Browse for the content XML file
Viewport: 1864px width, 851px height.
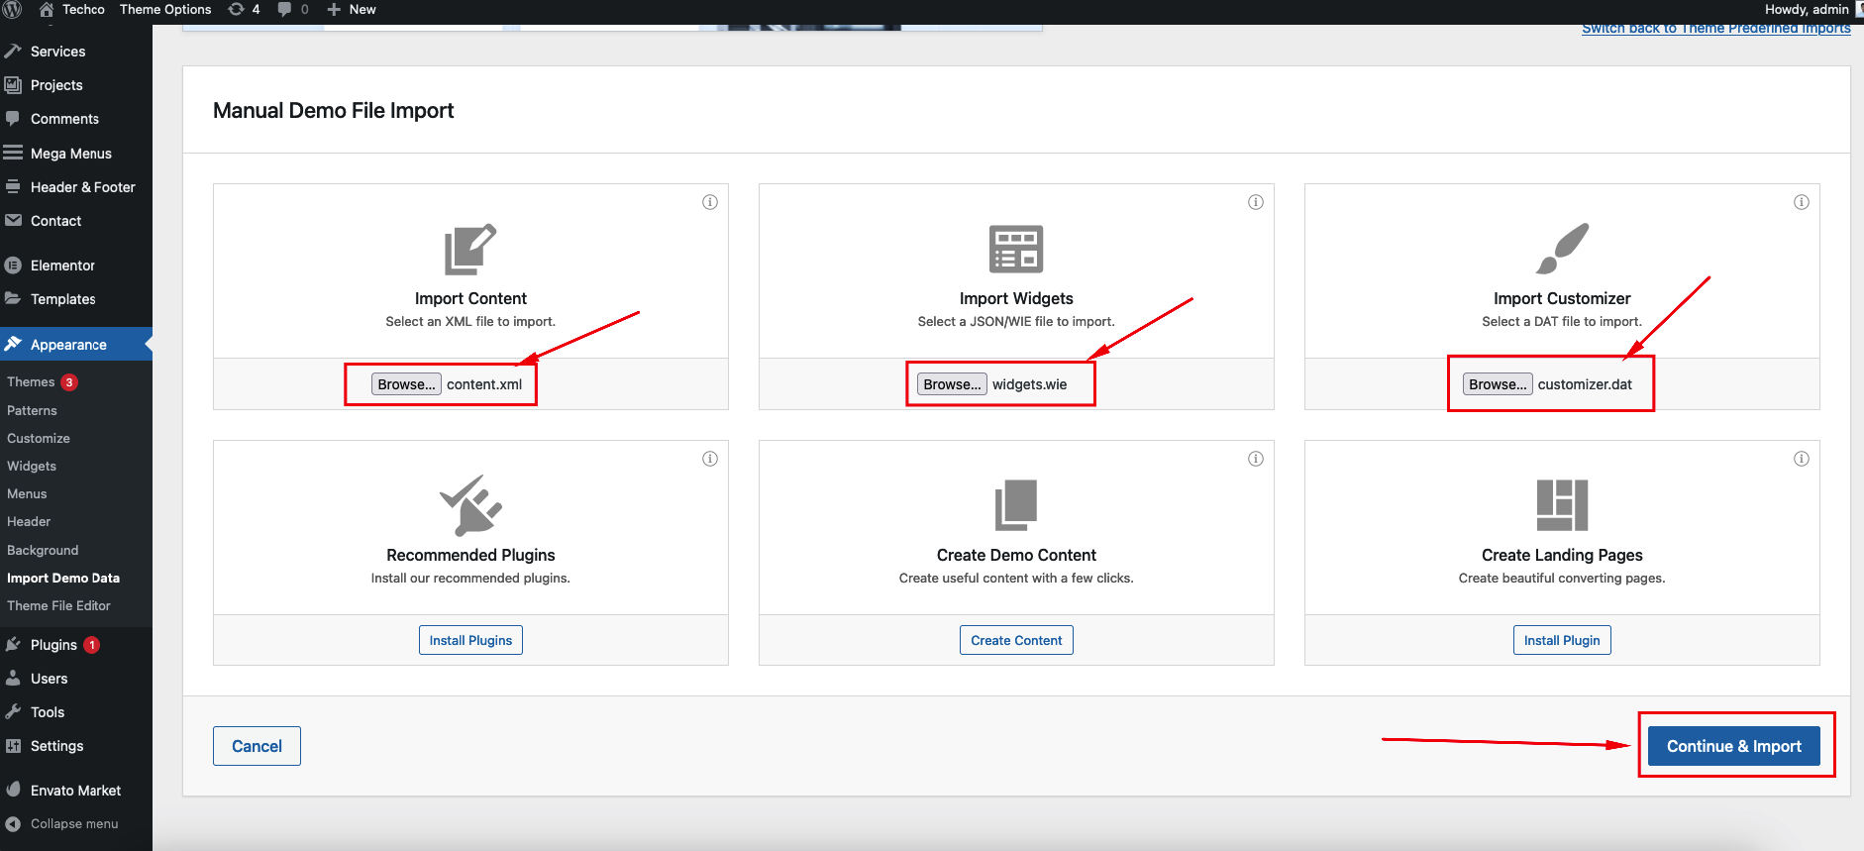tap(406, 384)
